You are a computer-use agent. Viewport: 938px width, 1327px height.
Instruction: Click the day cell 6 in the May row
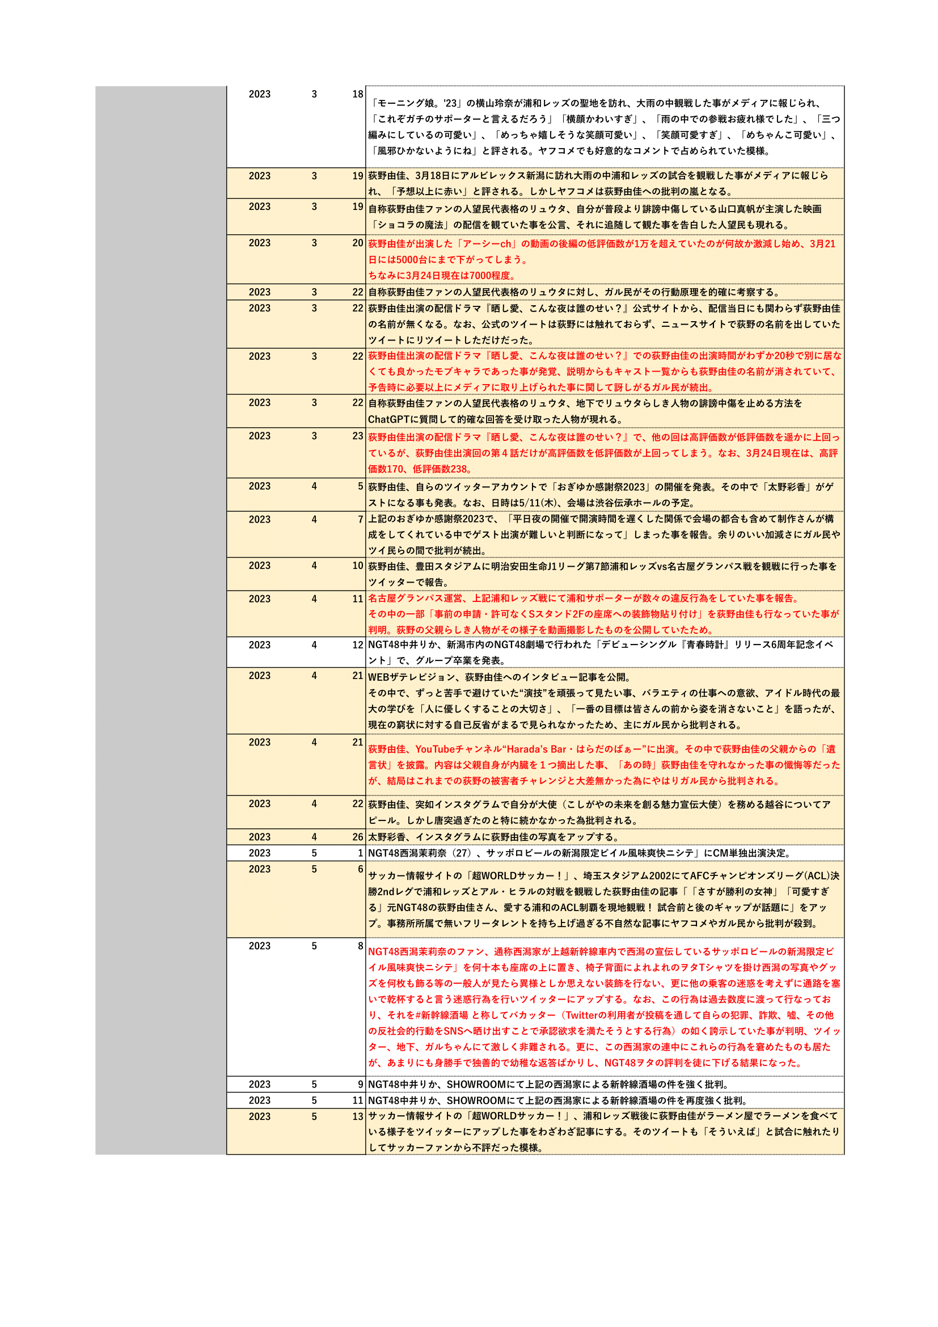pyautogui.click(x=360, y=869)
